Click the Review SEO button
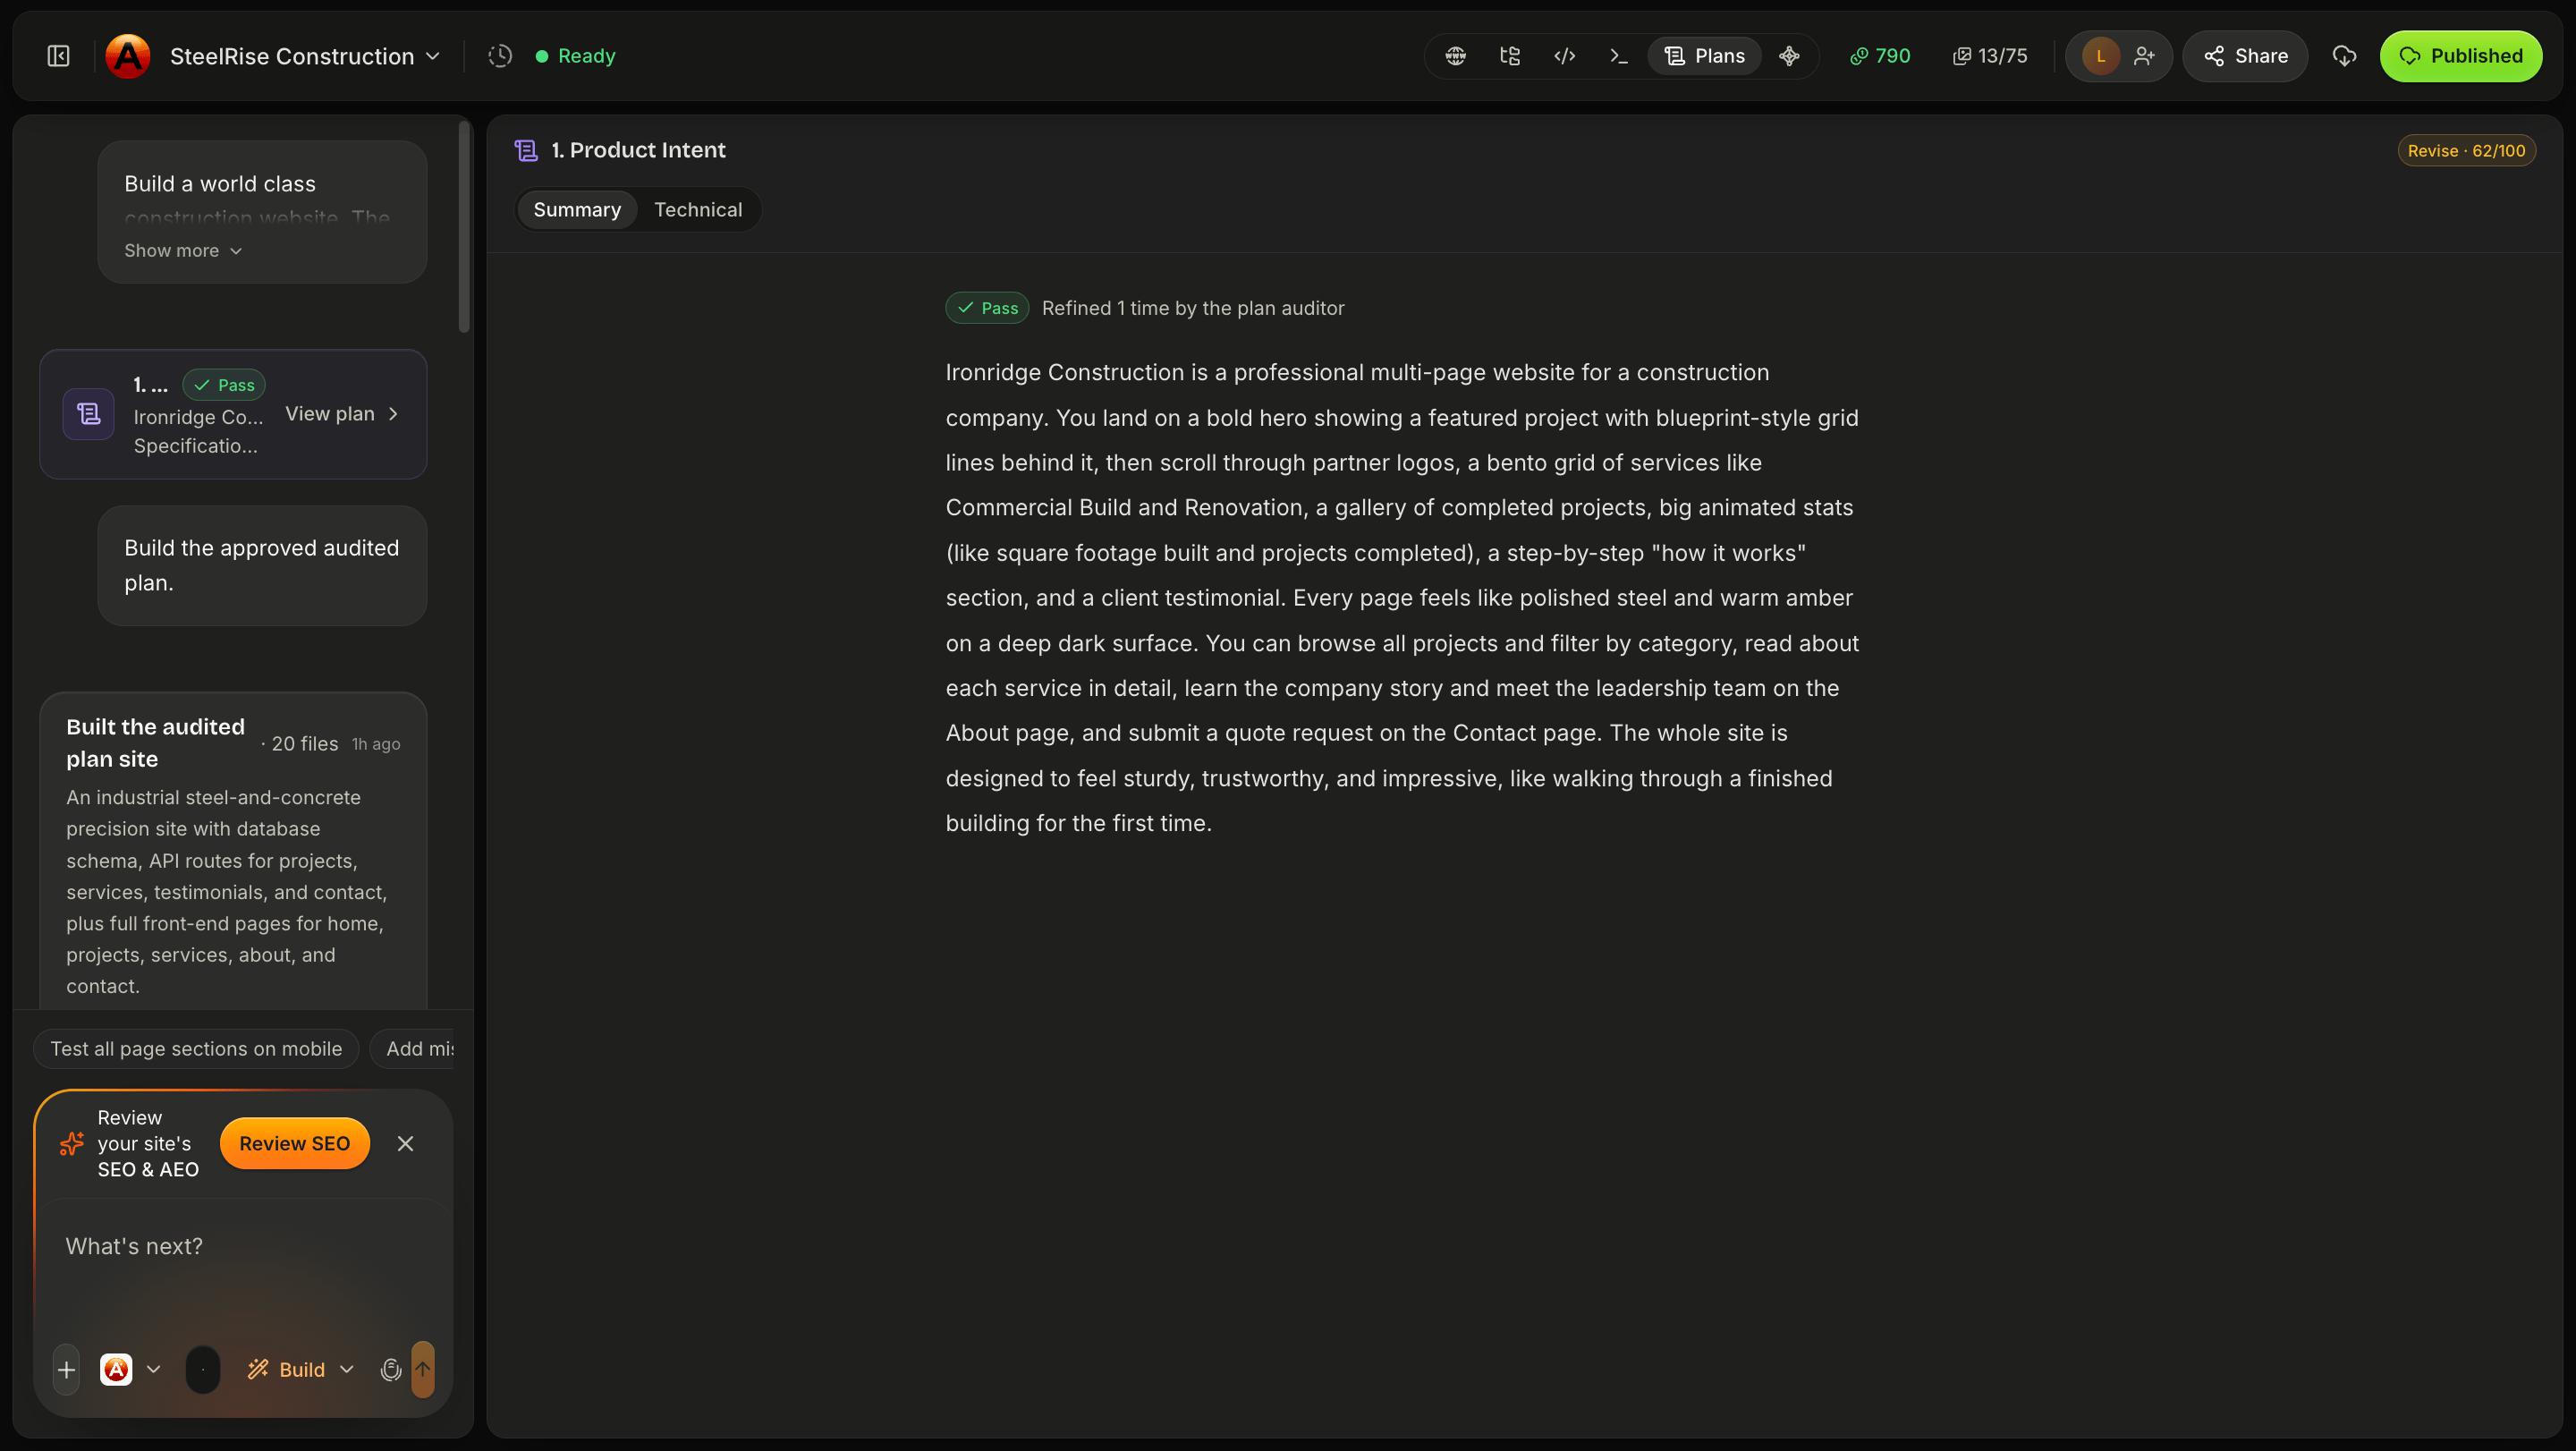The image size is (2576, 1451). tap(294, 1143)
